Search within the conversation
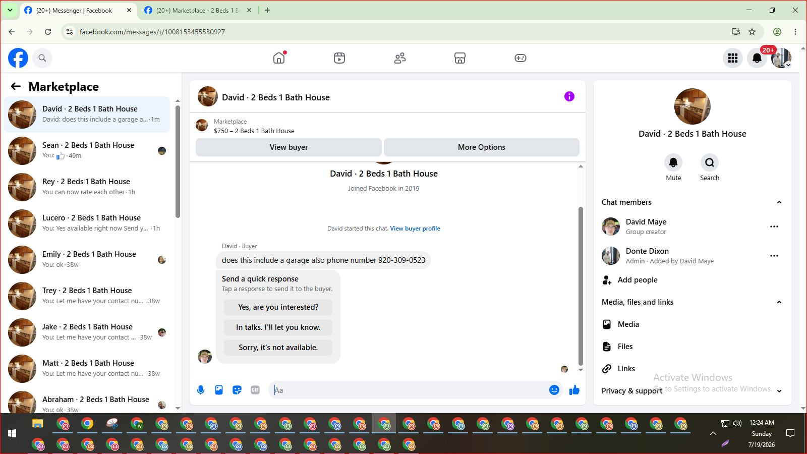 pyautogui.click(x=710, y=162)
